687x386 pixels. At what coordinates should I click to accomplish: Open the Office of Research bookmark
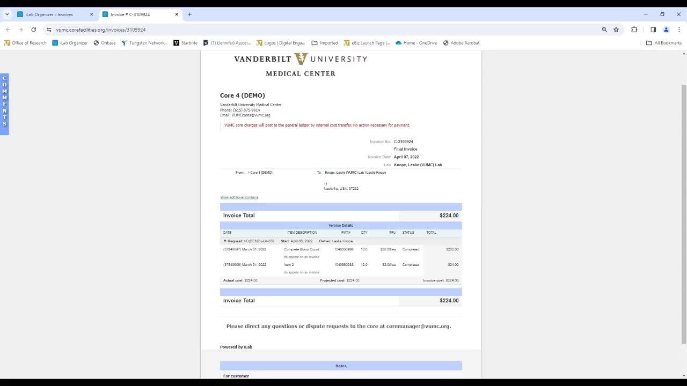tap(25, 43)
